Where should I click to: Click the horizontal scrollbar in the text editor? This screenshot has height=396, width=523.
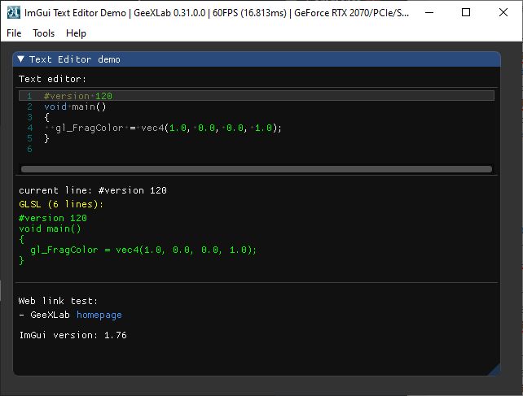pos(256,169)
